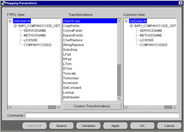Choose ConcatFields transformation
Viewport: 184px width, 132px height.
(90, 31)
